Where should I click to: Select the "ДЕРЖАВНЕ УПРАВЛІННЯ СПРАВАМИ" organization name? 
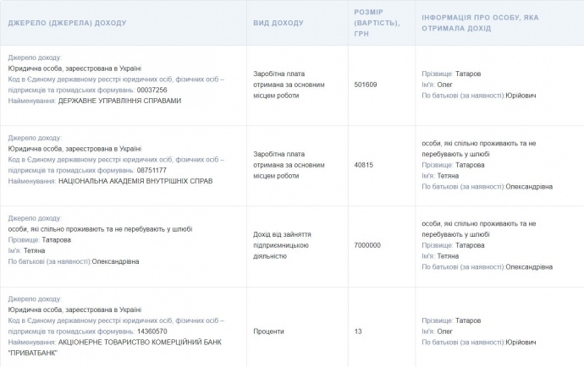(119, 101)
